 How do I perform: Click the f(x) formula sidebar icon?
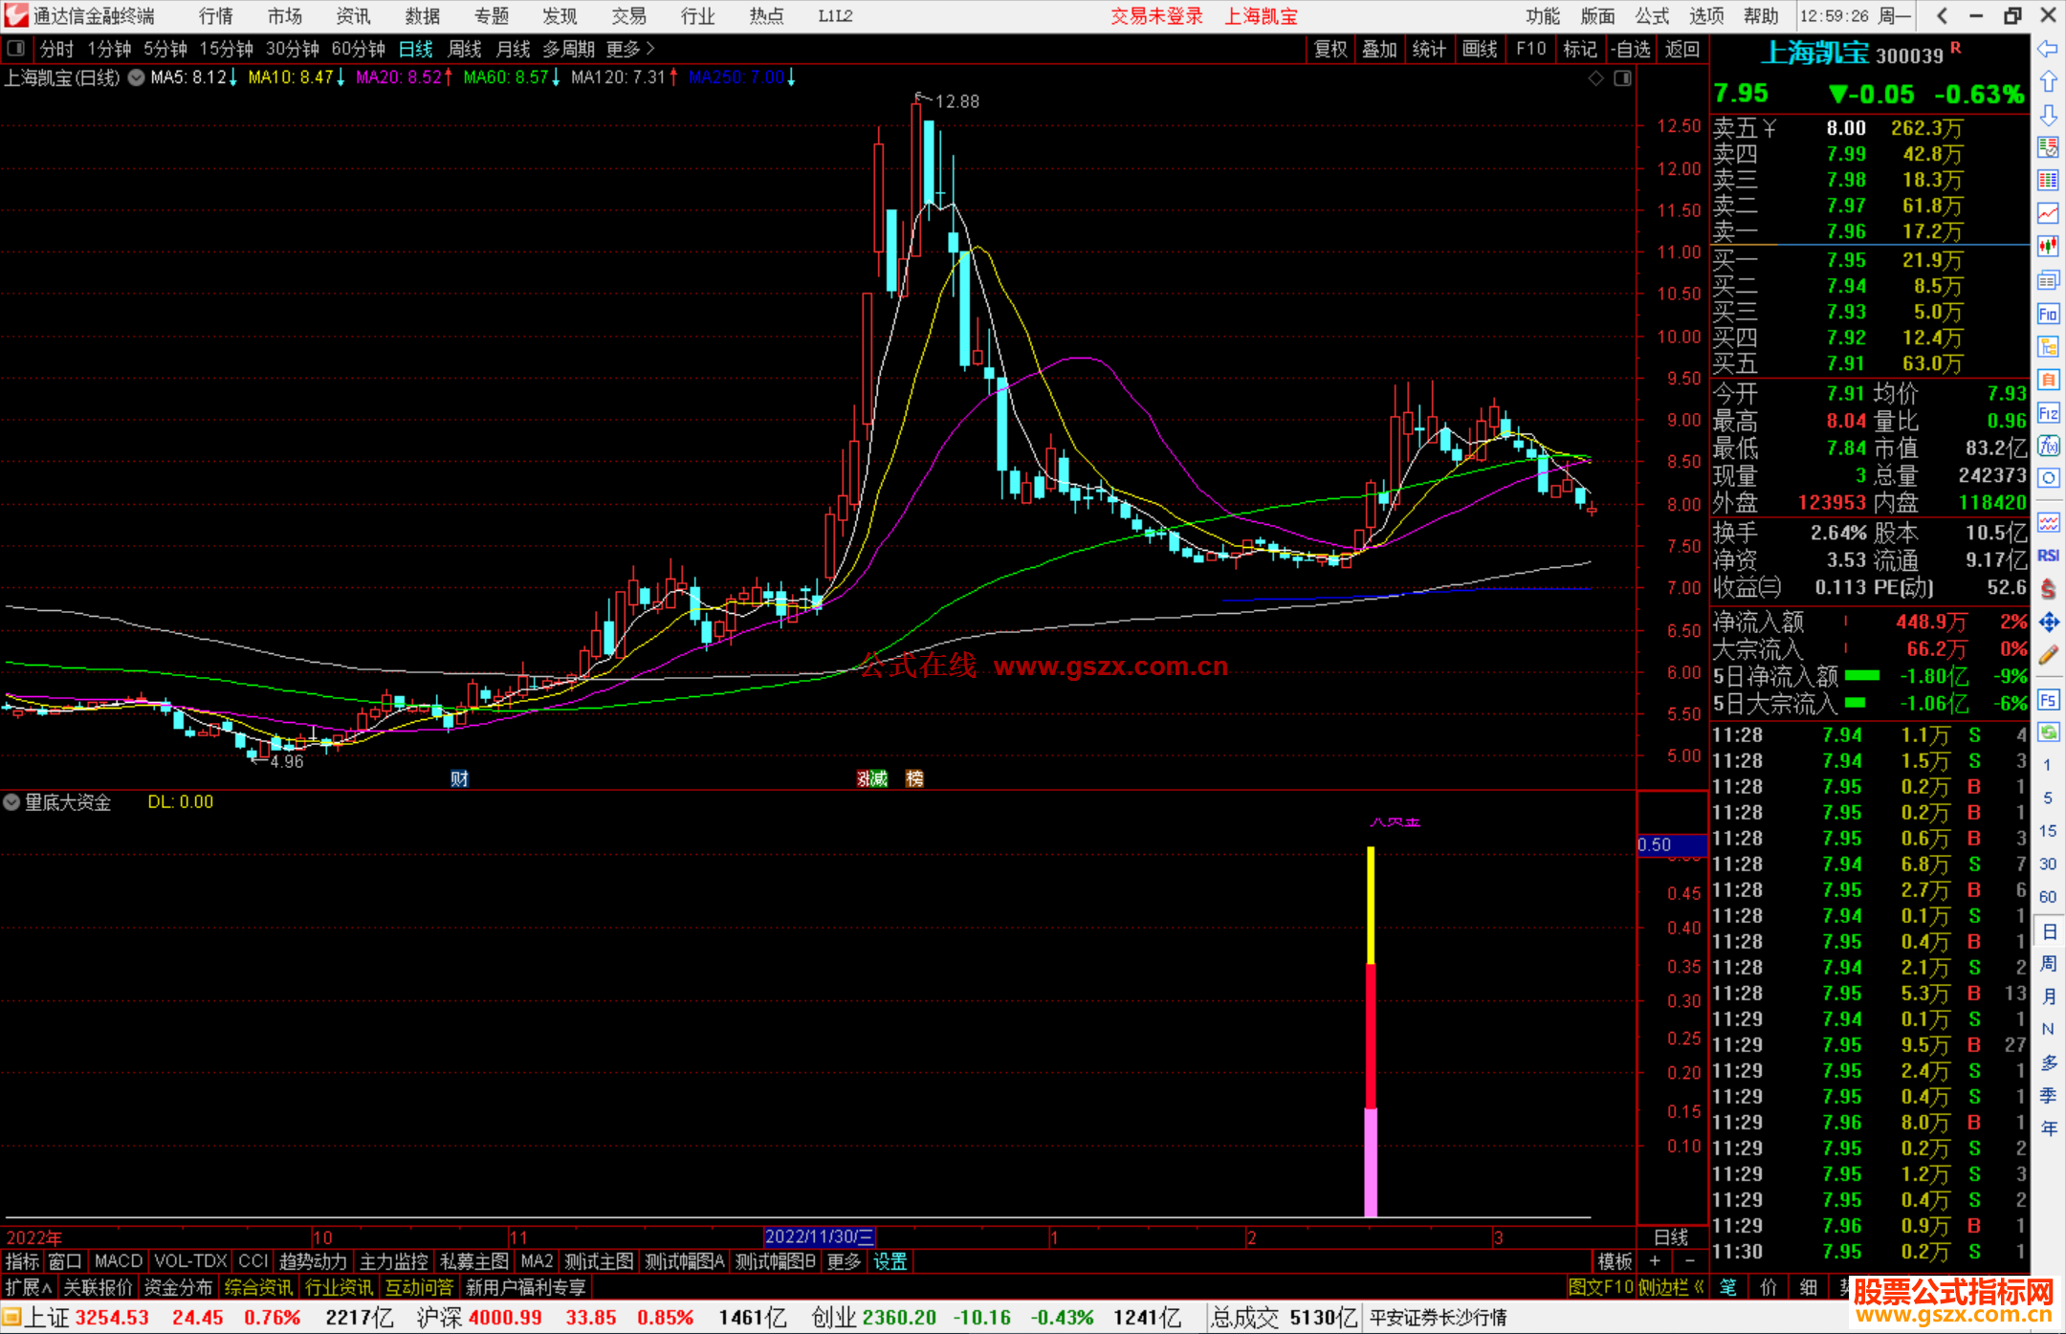2048,446
